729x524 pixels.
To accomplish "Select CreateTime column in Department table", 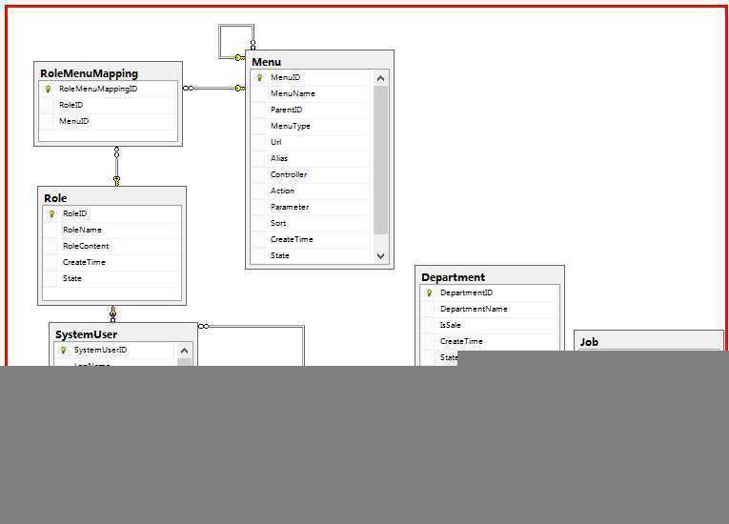I will click(x=489, y=342).
